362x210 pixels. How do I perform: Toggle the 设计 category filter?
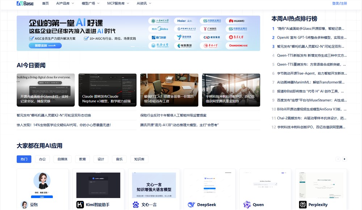coord(101,159)
